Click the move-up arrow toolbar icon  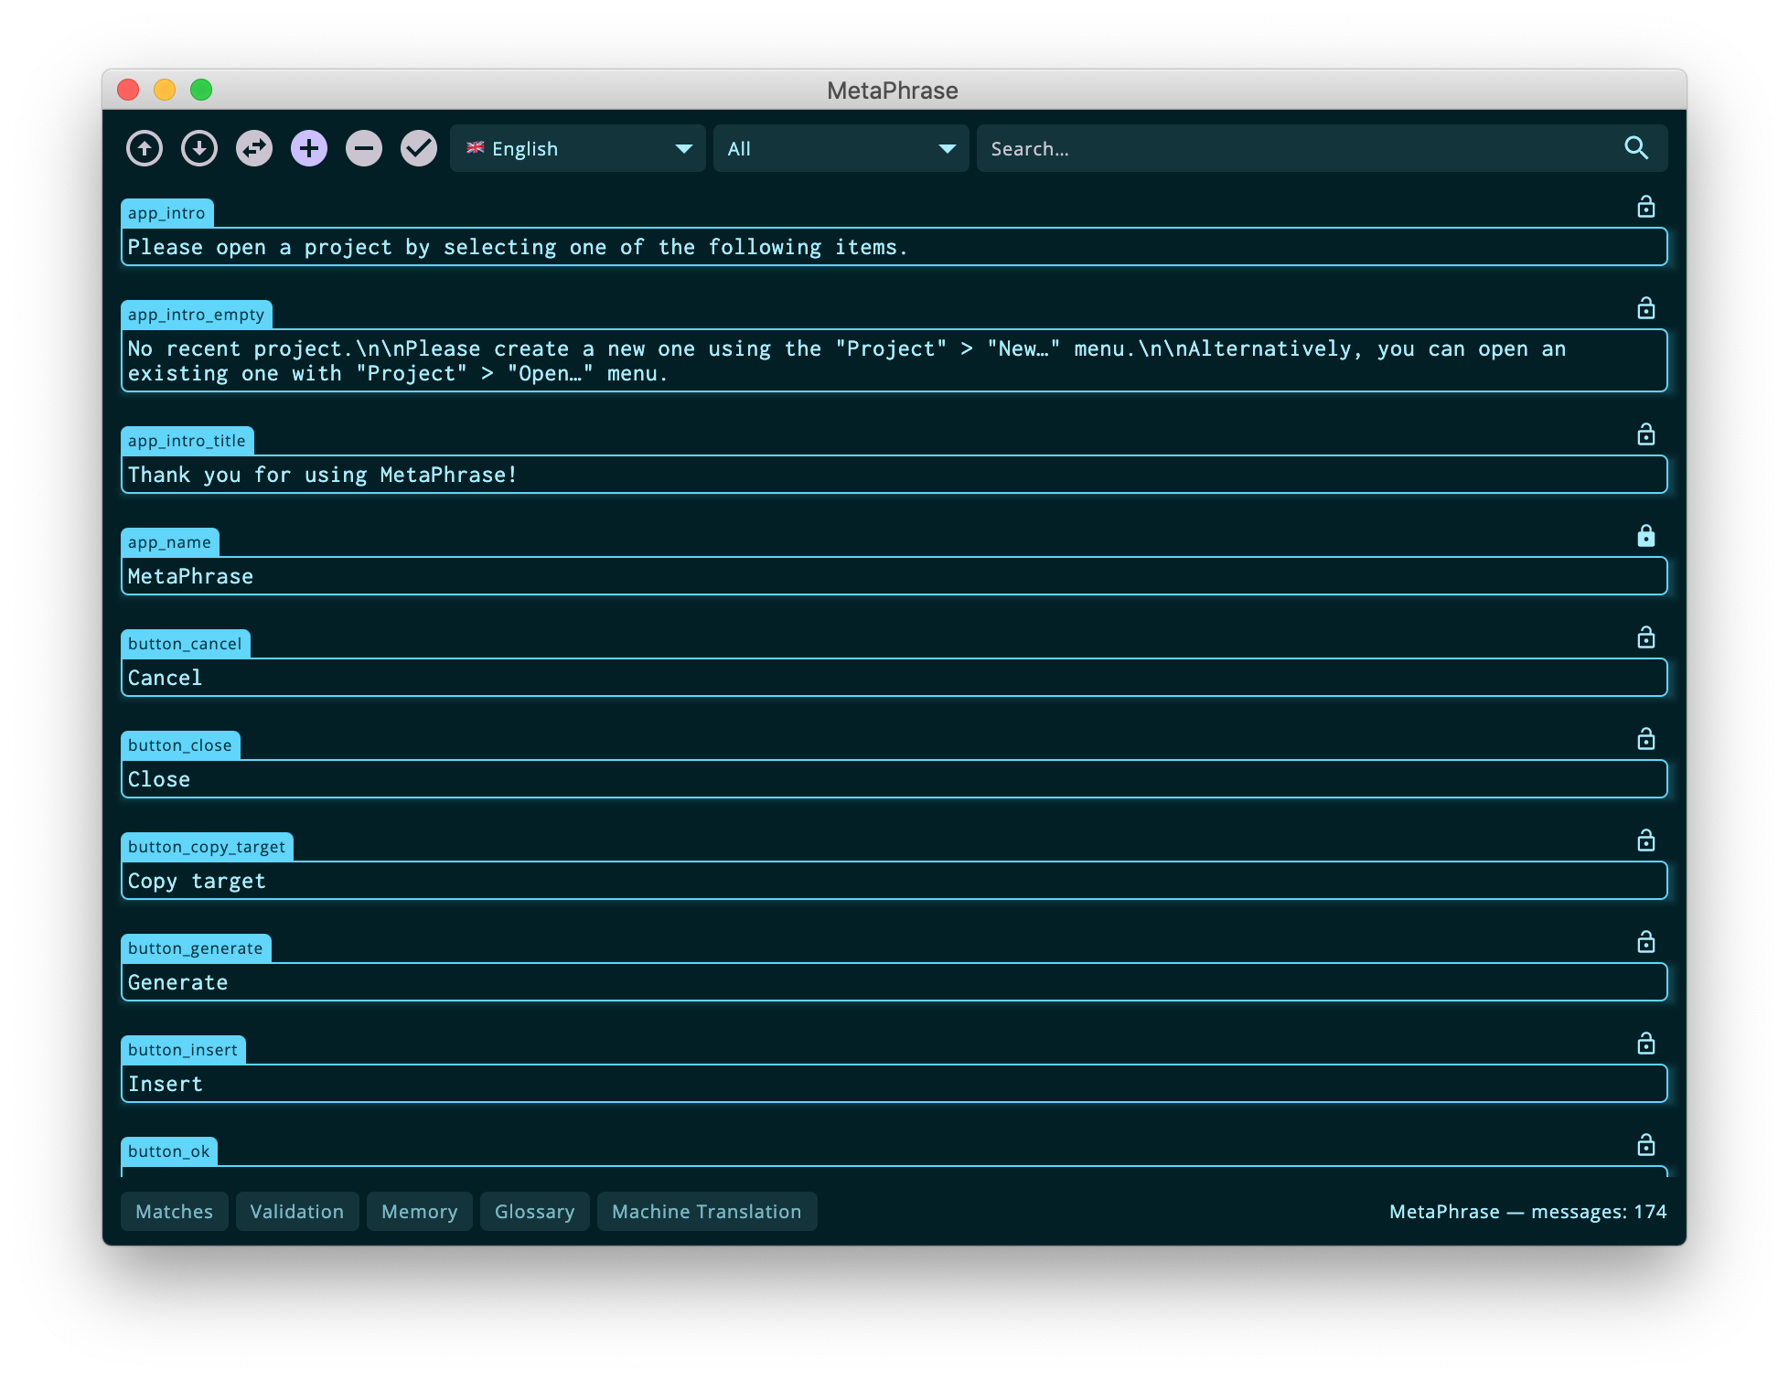click(x=145, y=148)
